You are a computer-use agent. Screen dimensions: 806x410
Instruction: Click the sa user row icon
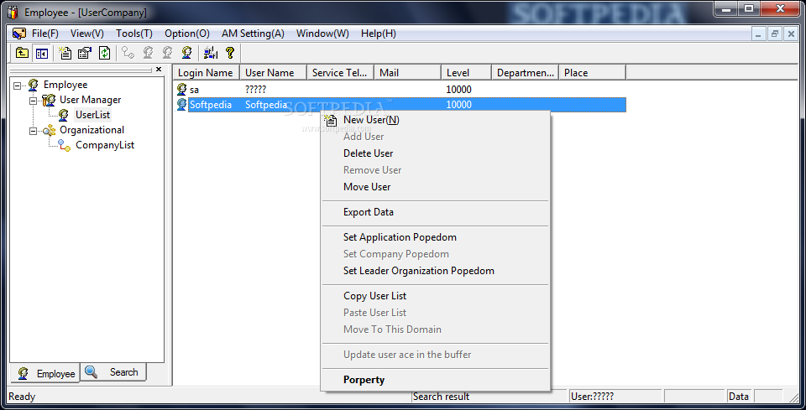tap(182, 89)
